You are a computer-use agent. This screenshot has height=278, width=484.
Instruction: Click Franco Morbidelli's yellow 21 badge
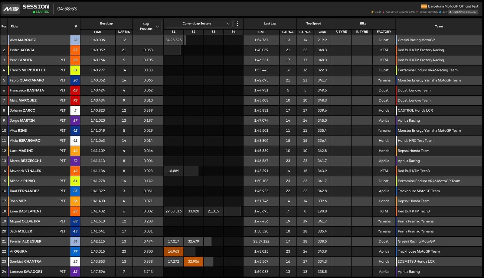coord(75,70)
